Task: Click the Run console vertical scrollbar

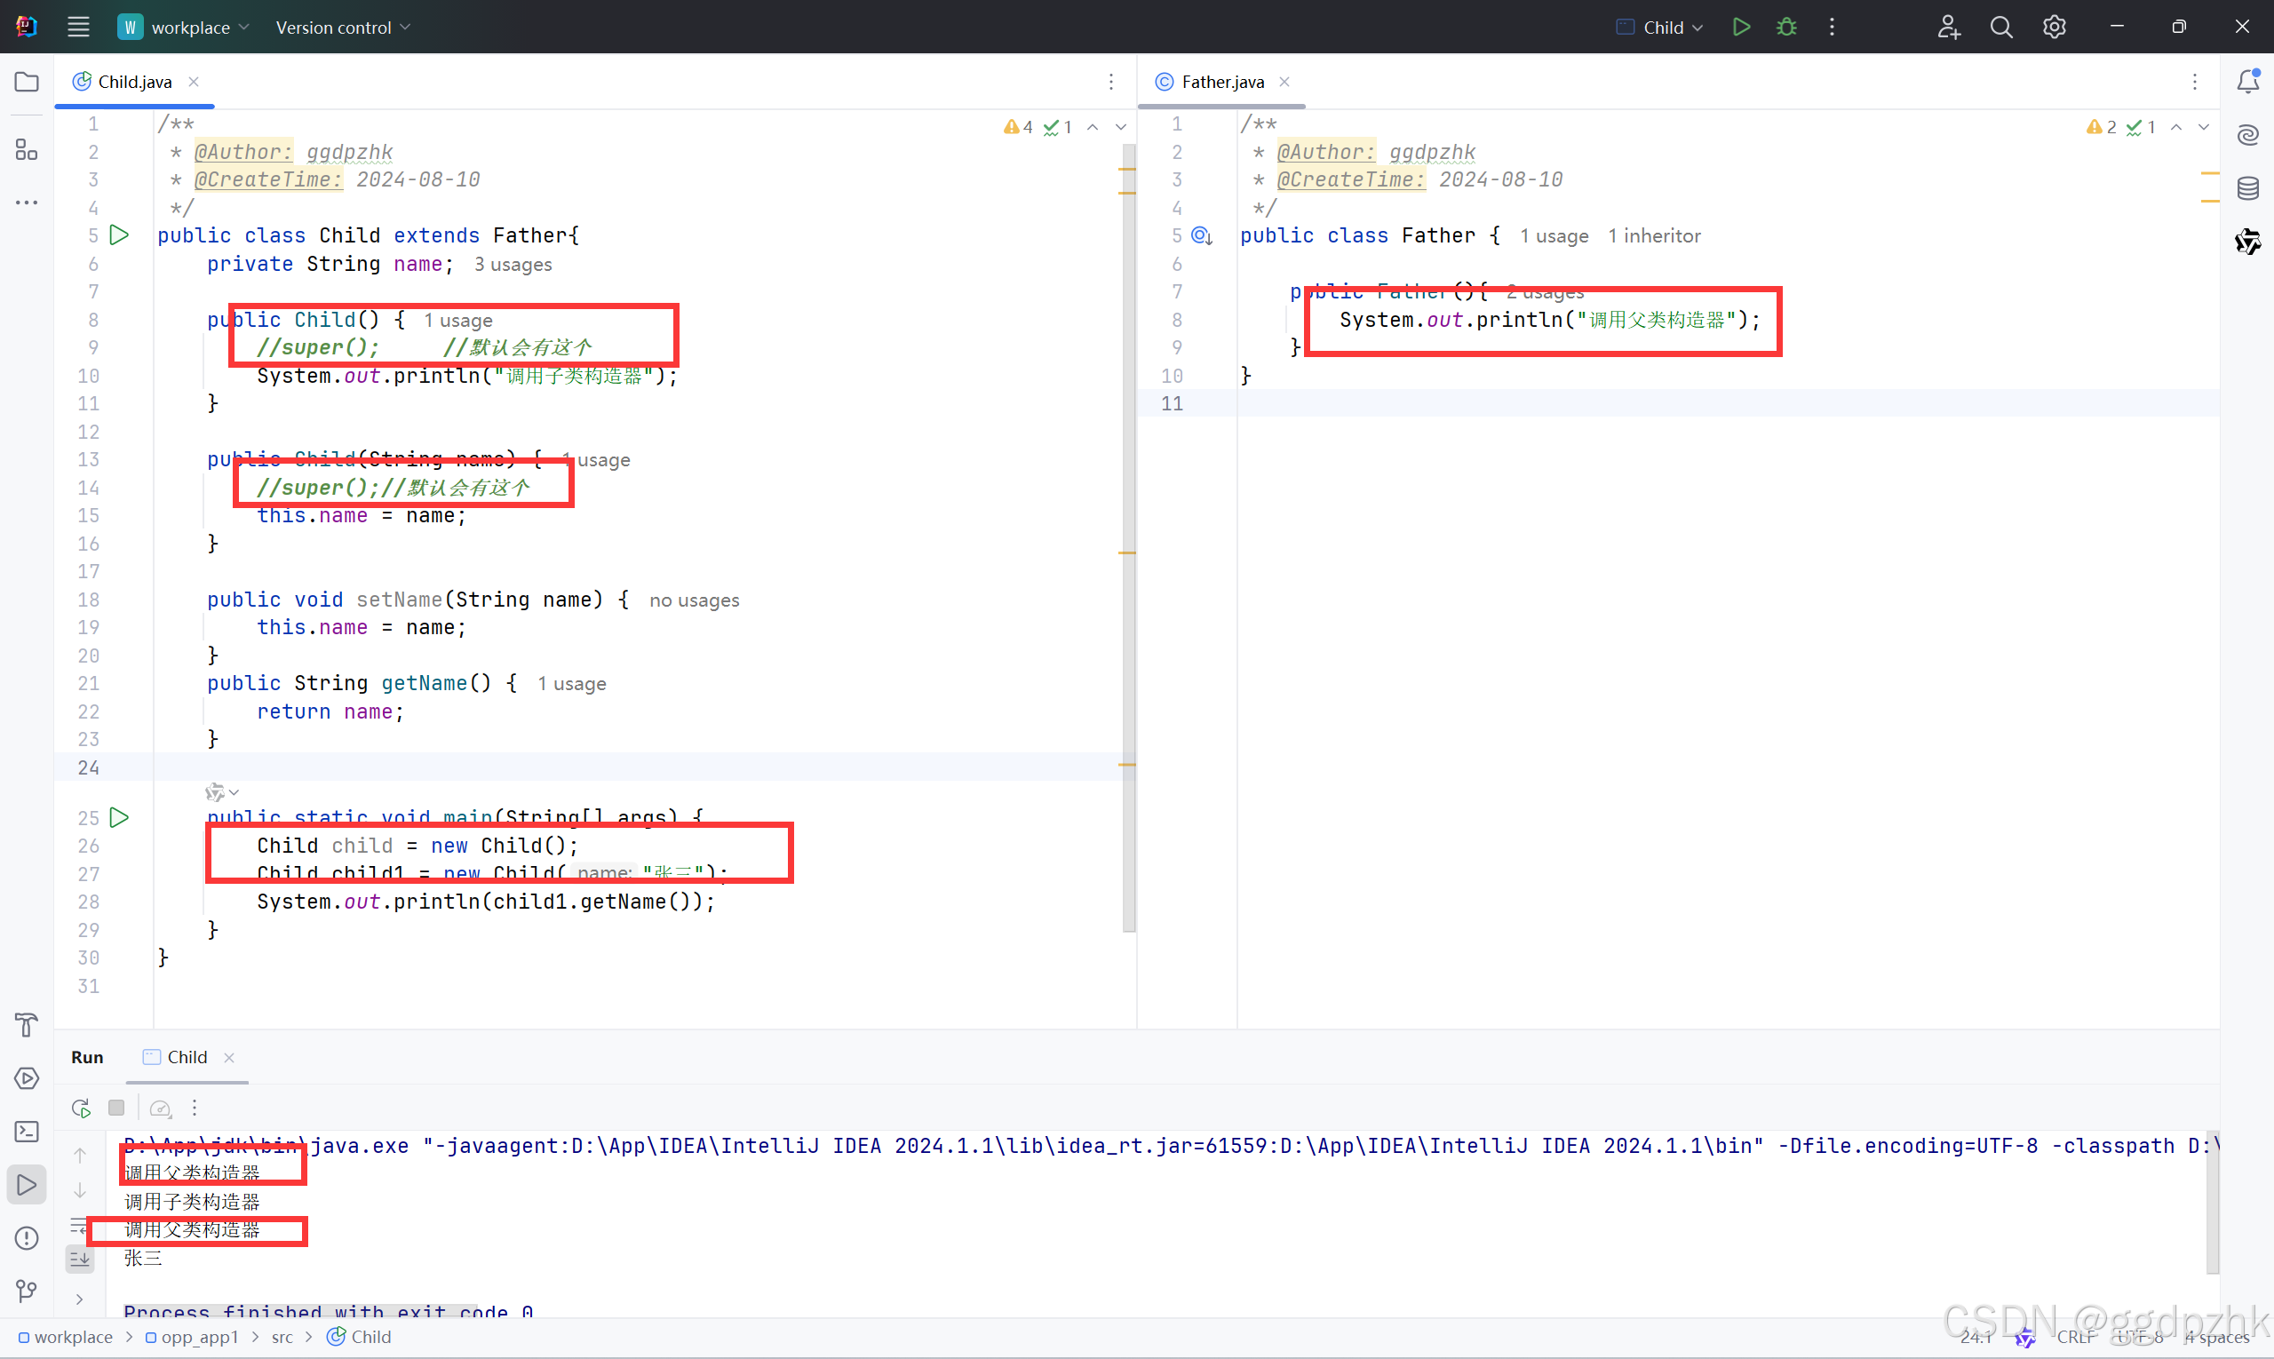Action: [x=2213, y=1204]
